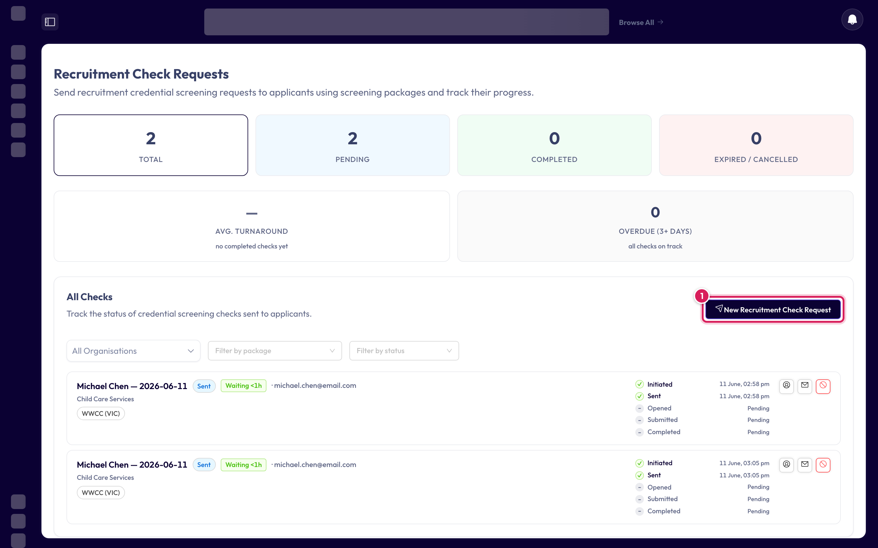This screenshot has width=878, height=548.
Task: Click 'all checks on track' text
Action: click(x=655, y=247)
